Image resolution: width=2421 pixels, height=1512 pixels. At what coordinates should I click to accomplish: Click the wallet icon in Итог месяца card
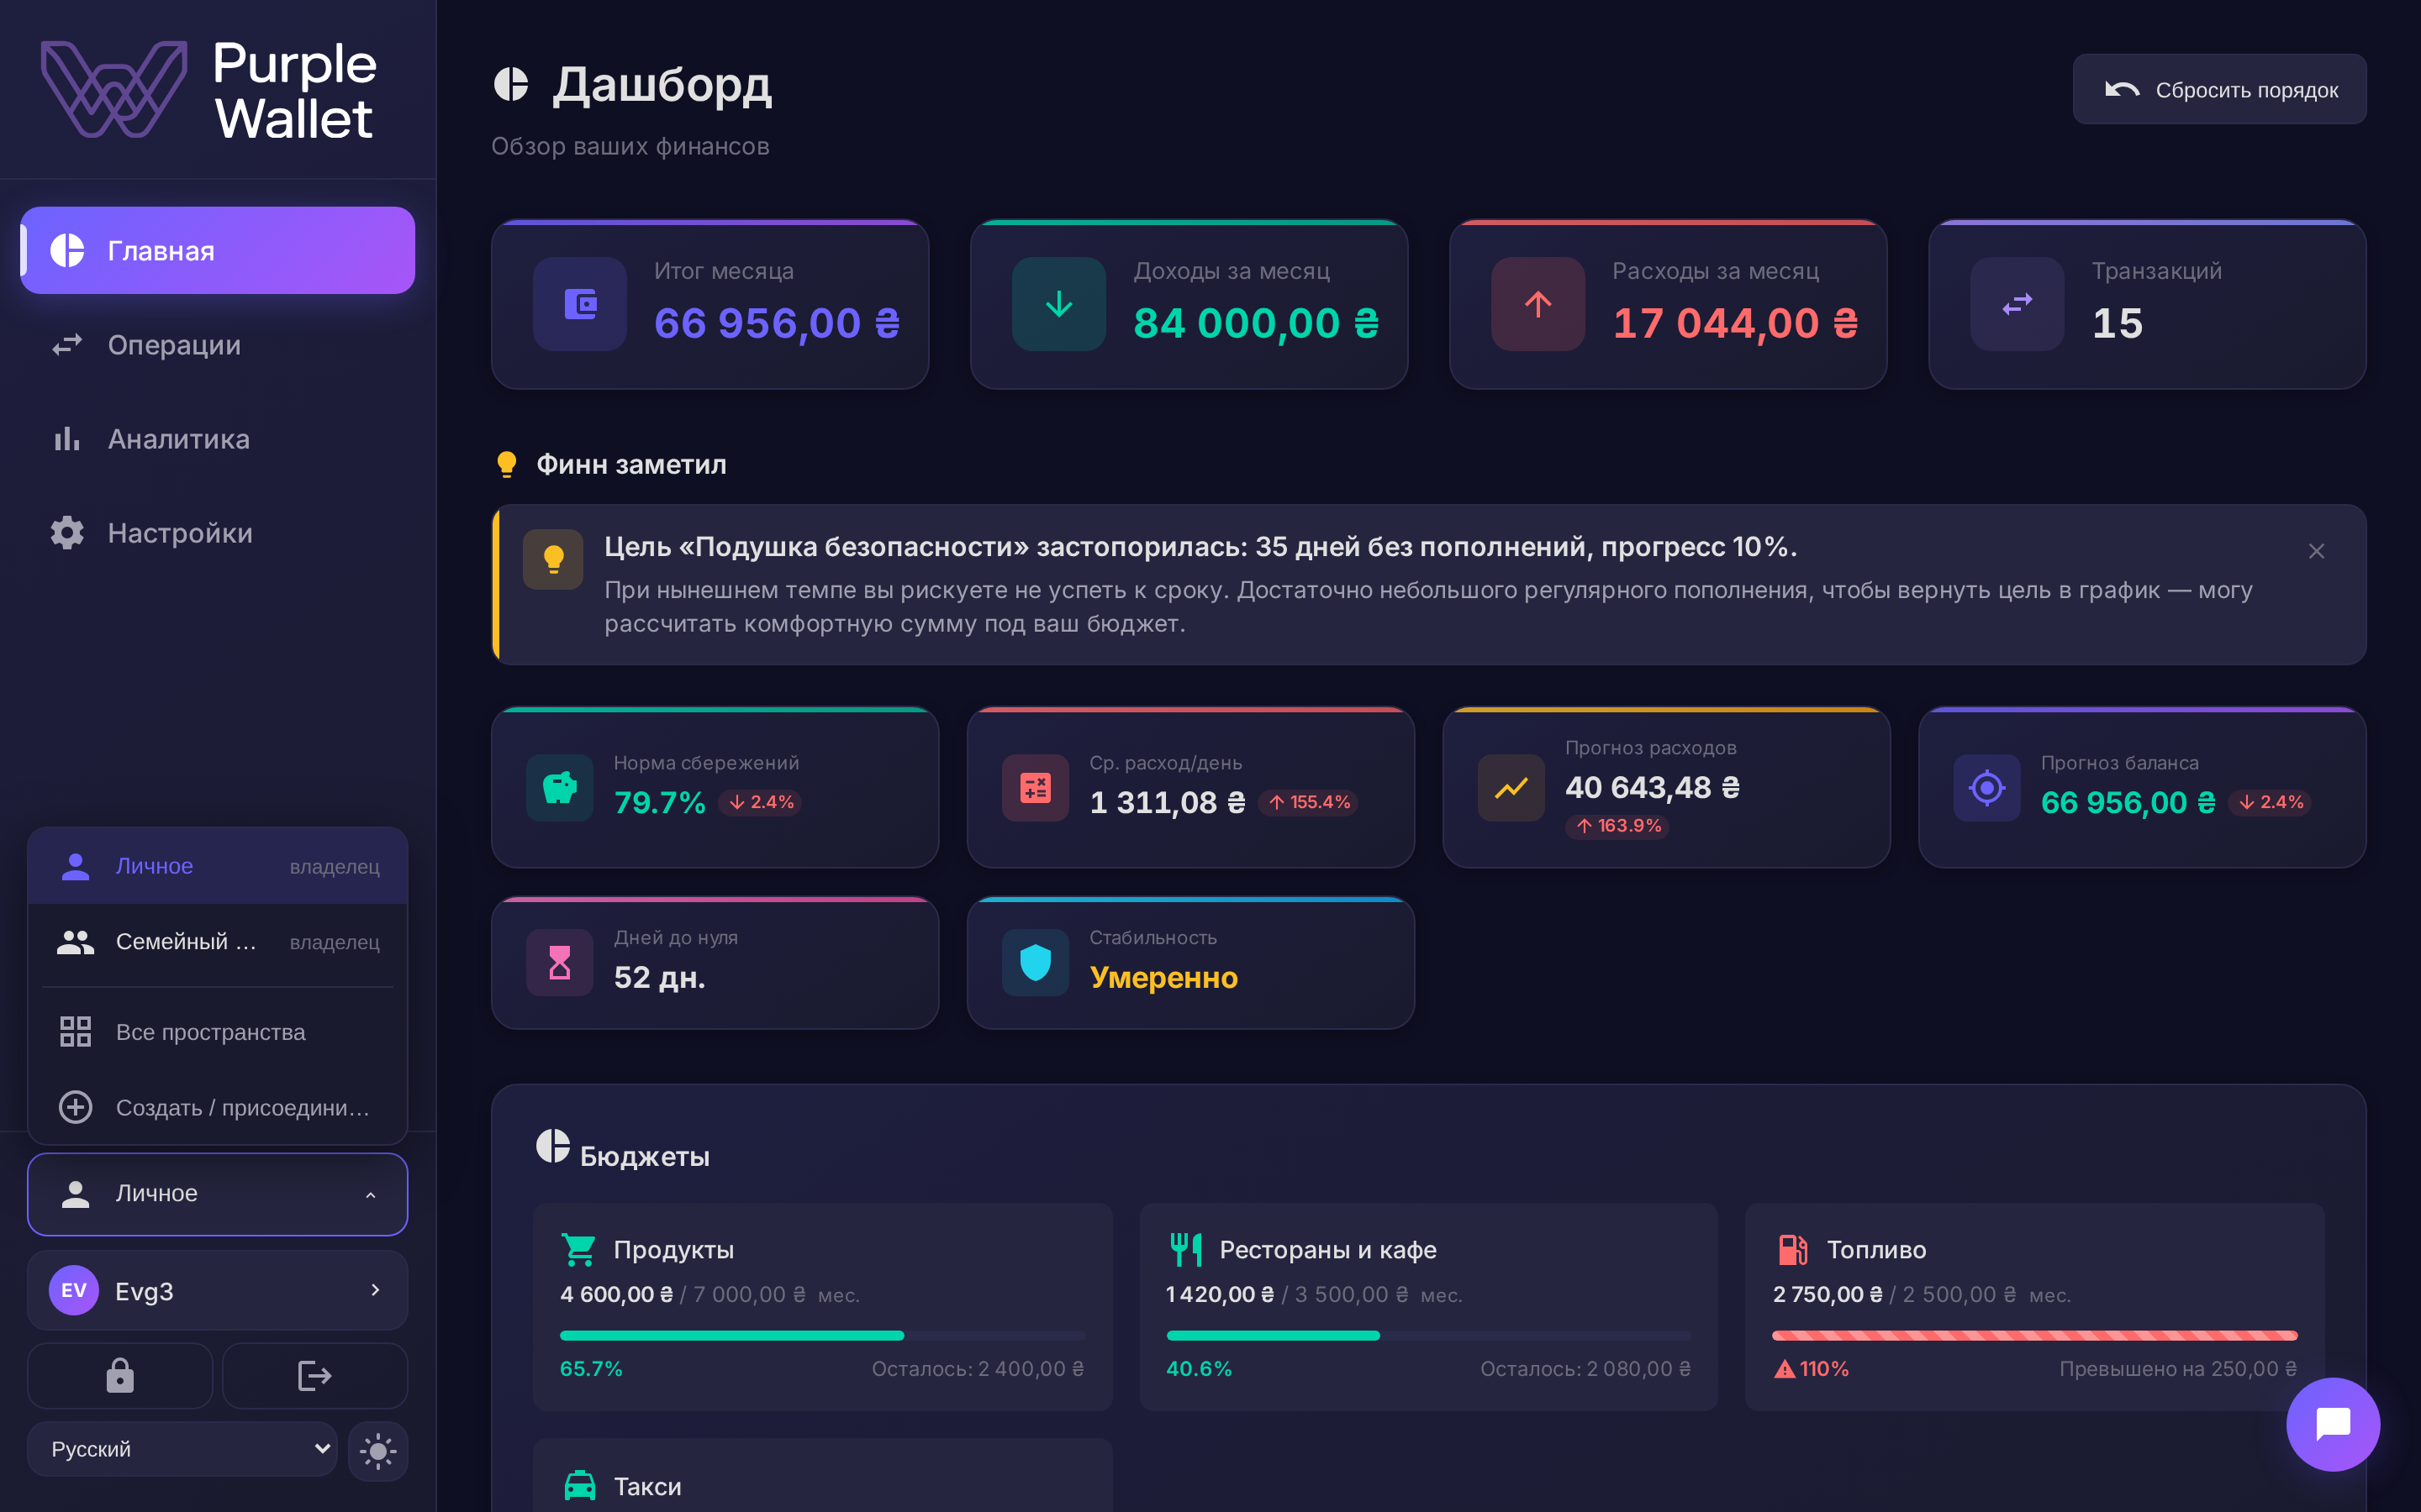coord(580,304)
